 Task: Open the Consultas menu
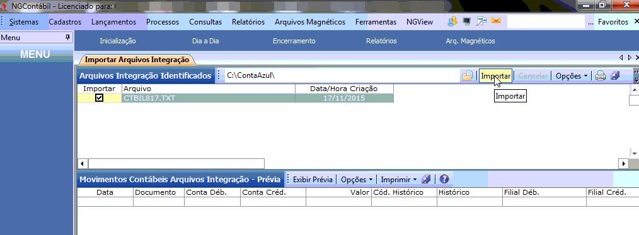(205, 22)
